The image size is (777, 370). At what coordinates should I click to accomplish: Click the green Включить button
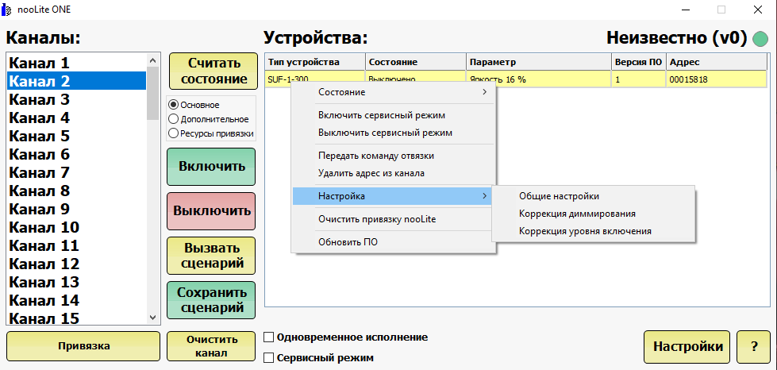tap(211, 166)
